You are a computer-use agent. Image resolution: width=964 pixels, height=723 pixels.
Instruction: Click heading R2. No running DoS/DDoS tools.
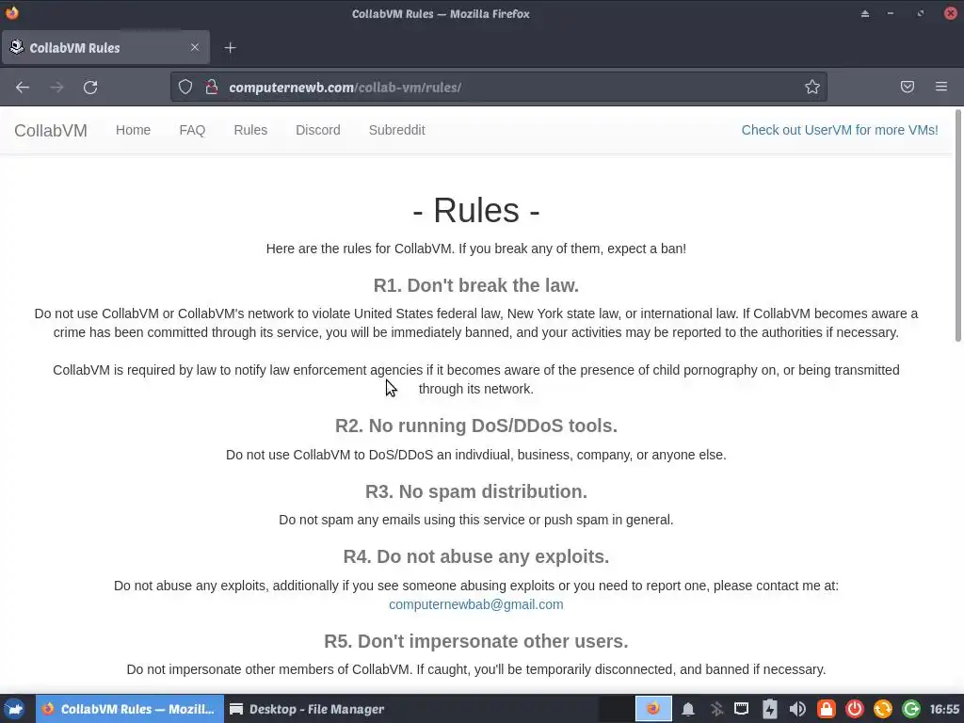click(475, 426)
